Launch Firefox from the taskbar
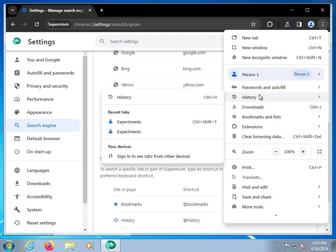 point(49,245)
